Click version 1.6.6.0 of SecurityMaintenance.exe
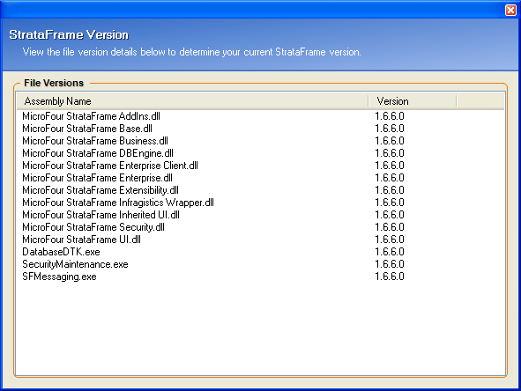521x391 pixels. [x=390, y=264]
